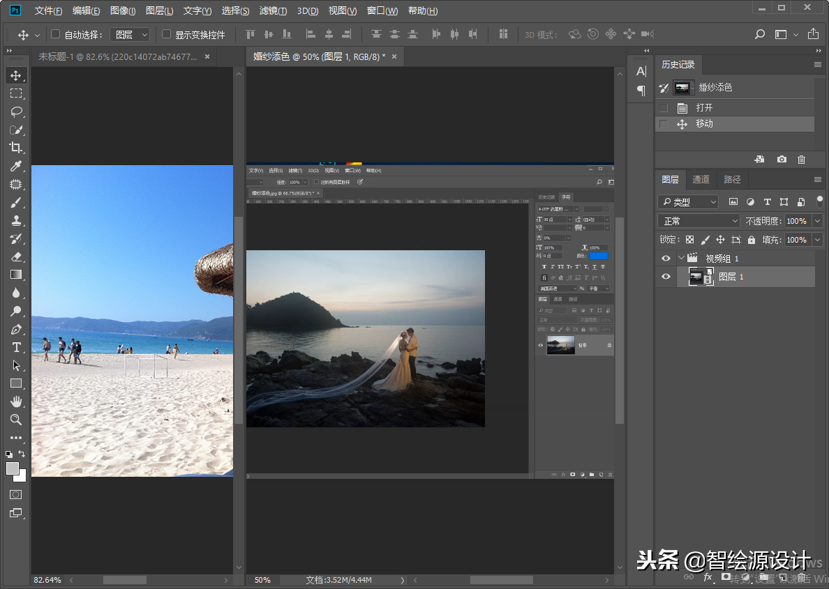This screenshot has height=589, width=829.
Task: Activate the Zoom tool
Action: point(15,420)
